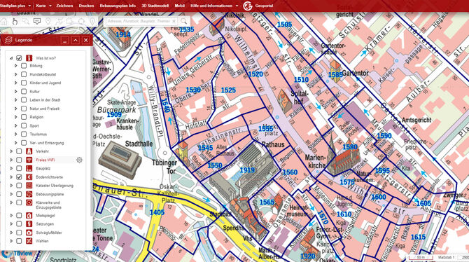The width and height of the screenshot is (469, 262).
Task: Open the 3D Stadtmodell menu item
Action: pos(155,6)
